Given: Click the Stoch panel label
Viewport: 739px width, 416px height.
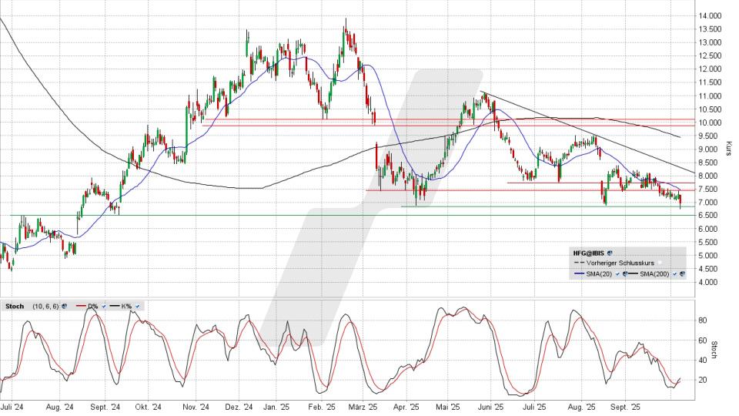Looking at the screenshot, I should [x=13, y=307].
